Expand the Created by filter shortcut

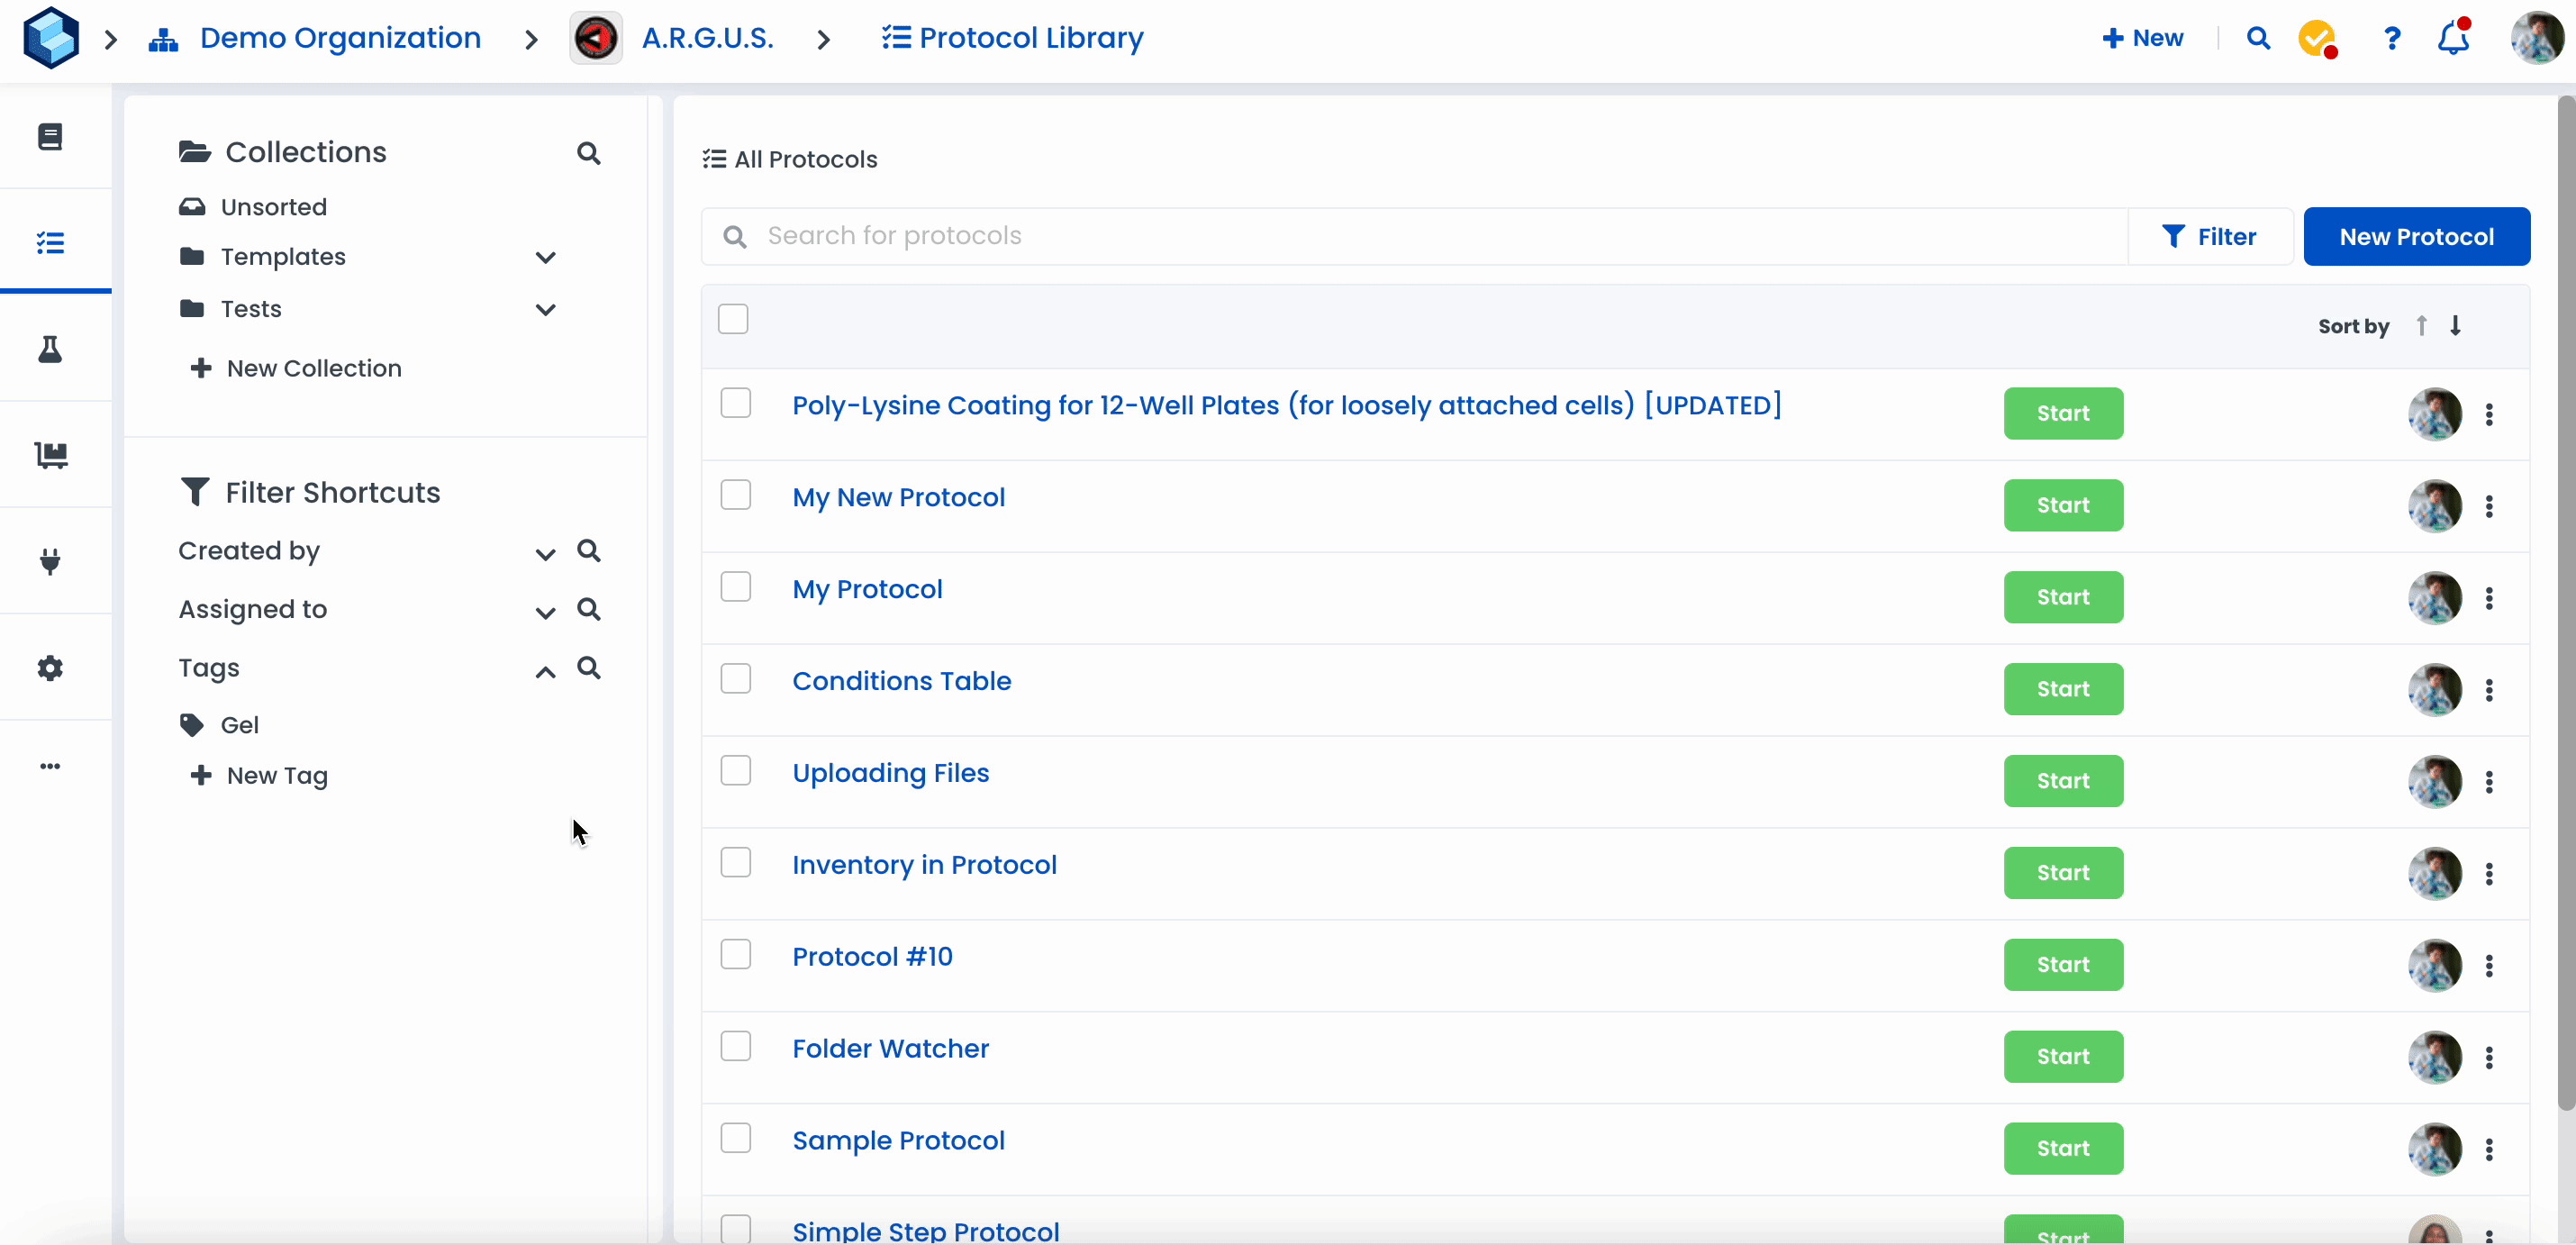coord(545,553)
